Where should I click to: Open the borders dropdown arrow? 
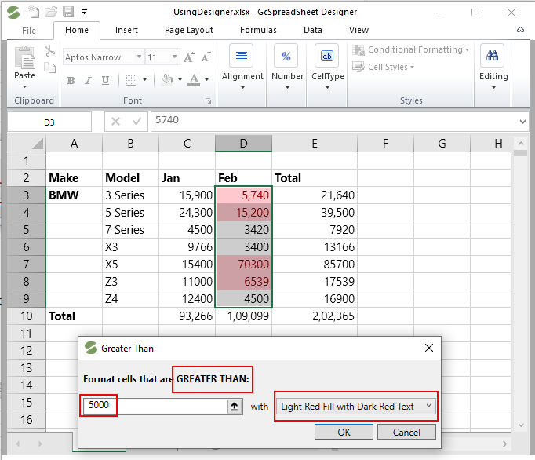coord(144,80)
